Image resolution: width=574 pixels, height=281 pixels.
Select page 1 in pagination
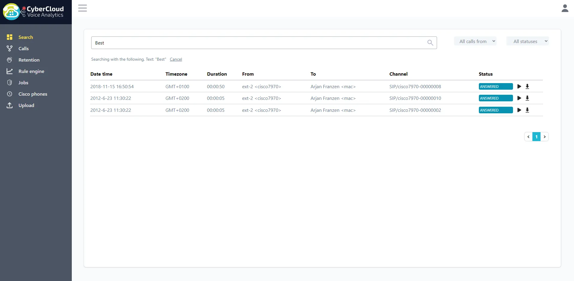click(536, 137)
